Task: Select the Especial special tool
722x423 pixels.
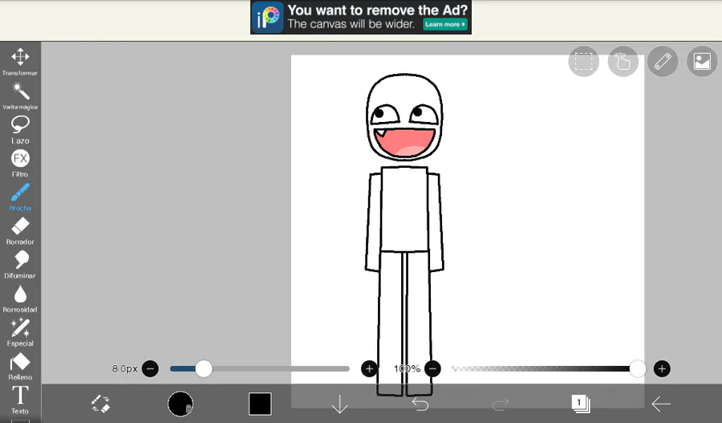Action: 20,332
